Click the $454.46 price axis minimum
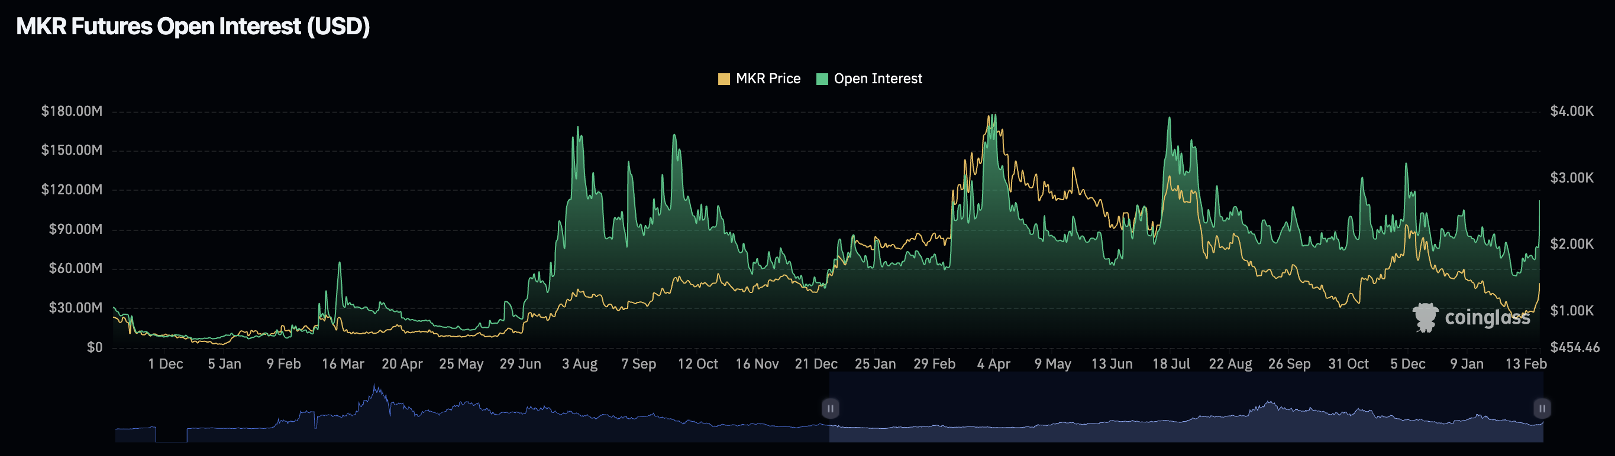This screenshot has height=456, width=1615. coord(1574,347)
